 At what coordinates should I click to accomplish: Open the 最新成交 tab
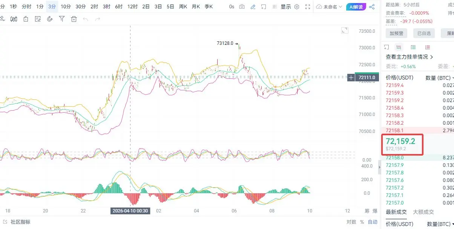396,212
